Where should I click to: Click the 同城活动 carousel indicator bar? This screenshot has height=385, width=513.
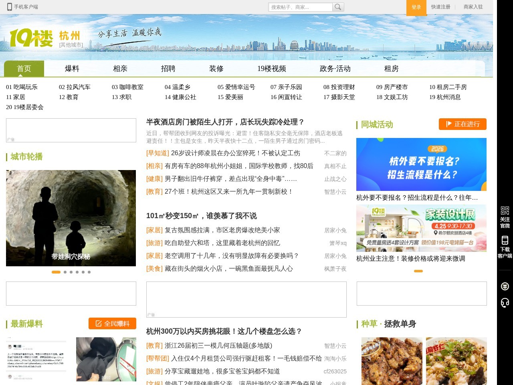pos(418,271)
